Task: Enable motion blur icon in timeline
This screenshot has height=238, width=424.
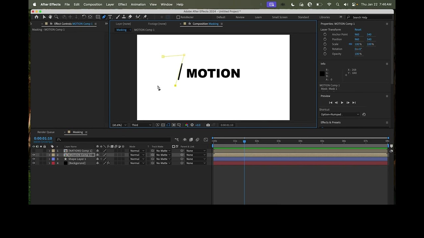Action: pyautogui.click(x=197, y=140)
